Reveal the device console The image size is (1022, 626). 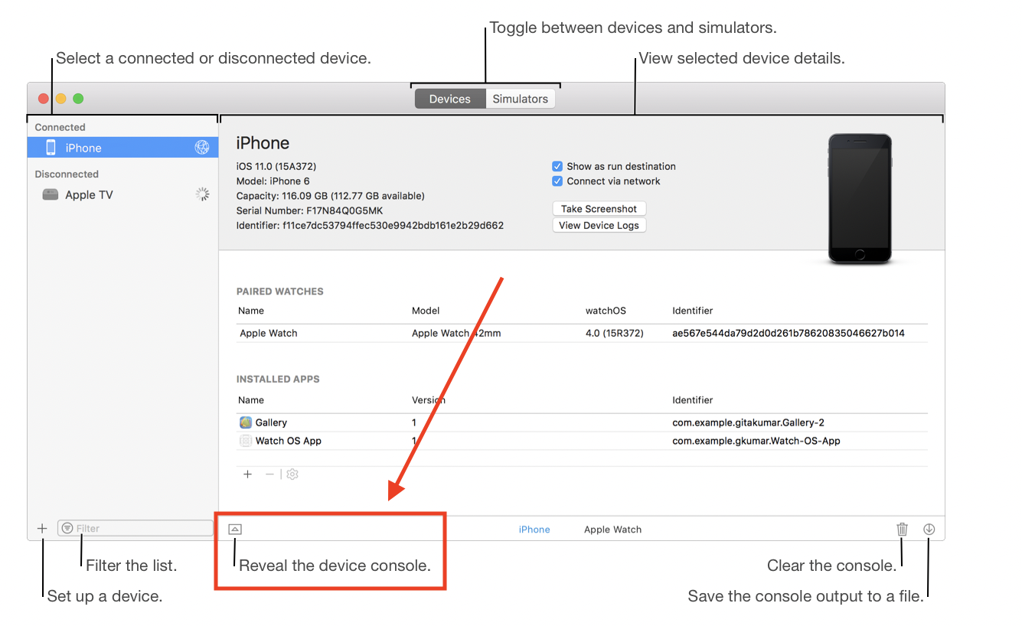(234, 528)
